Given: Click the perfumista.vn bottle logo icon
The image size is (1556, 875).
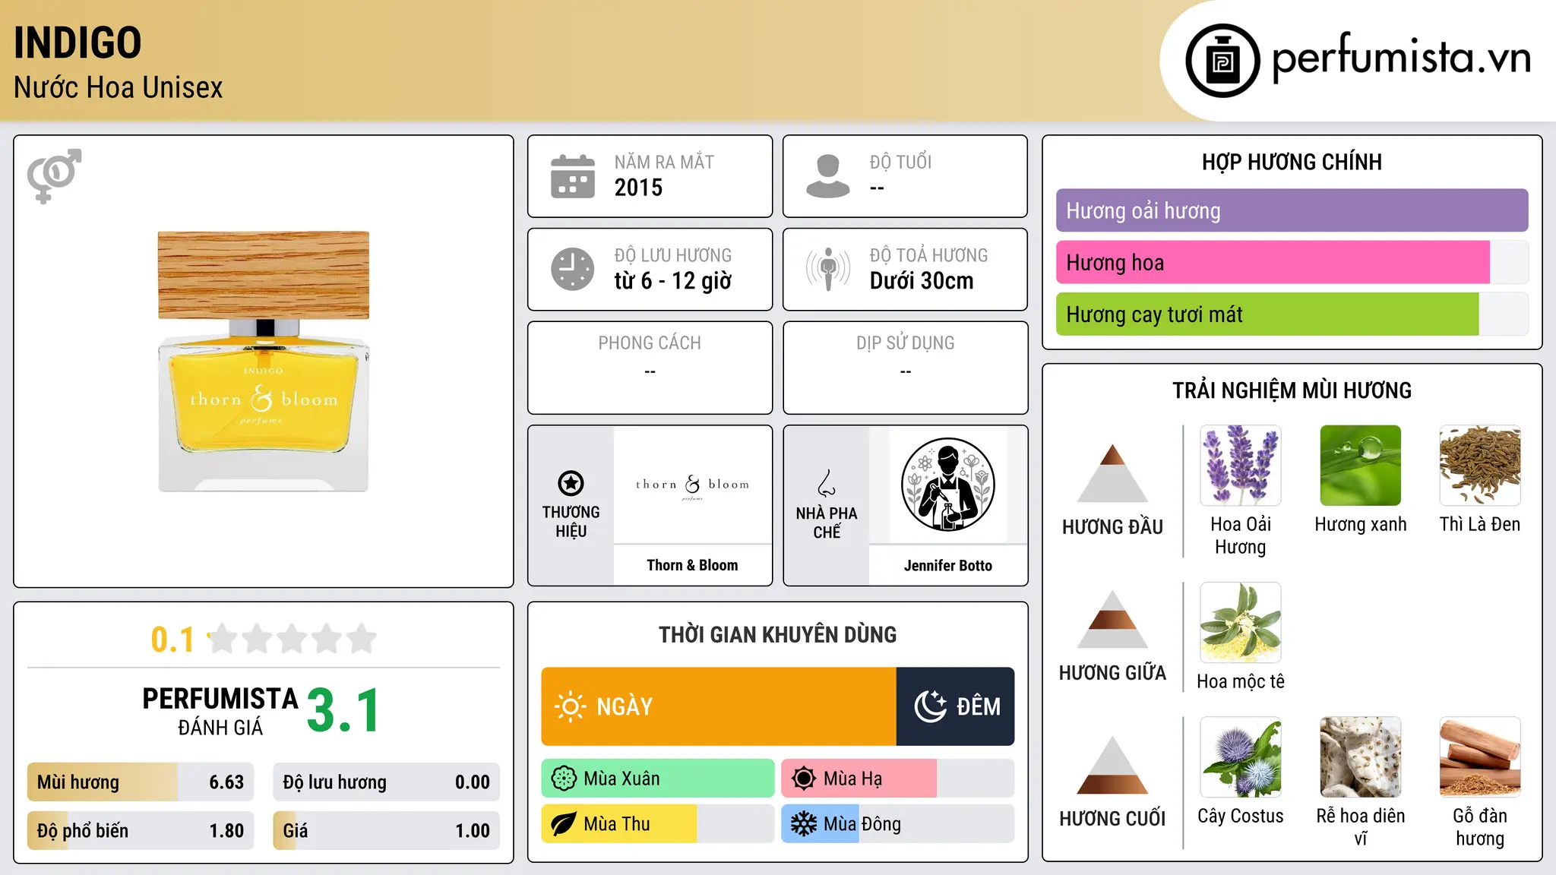Looking at the screenshot, I should click(1222, 61).
